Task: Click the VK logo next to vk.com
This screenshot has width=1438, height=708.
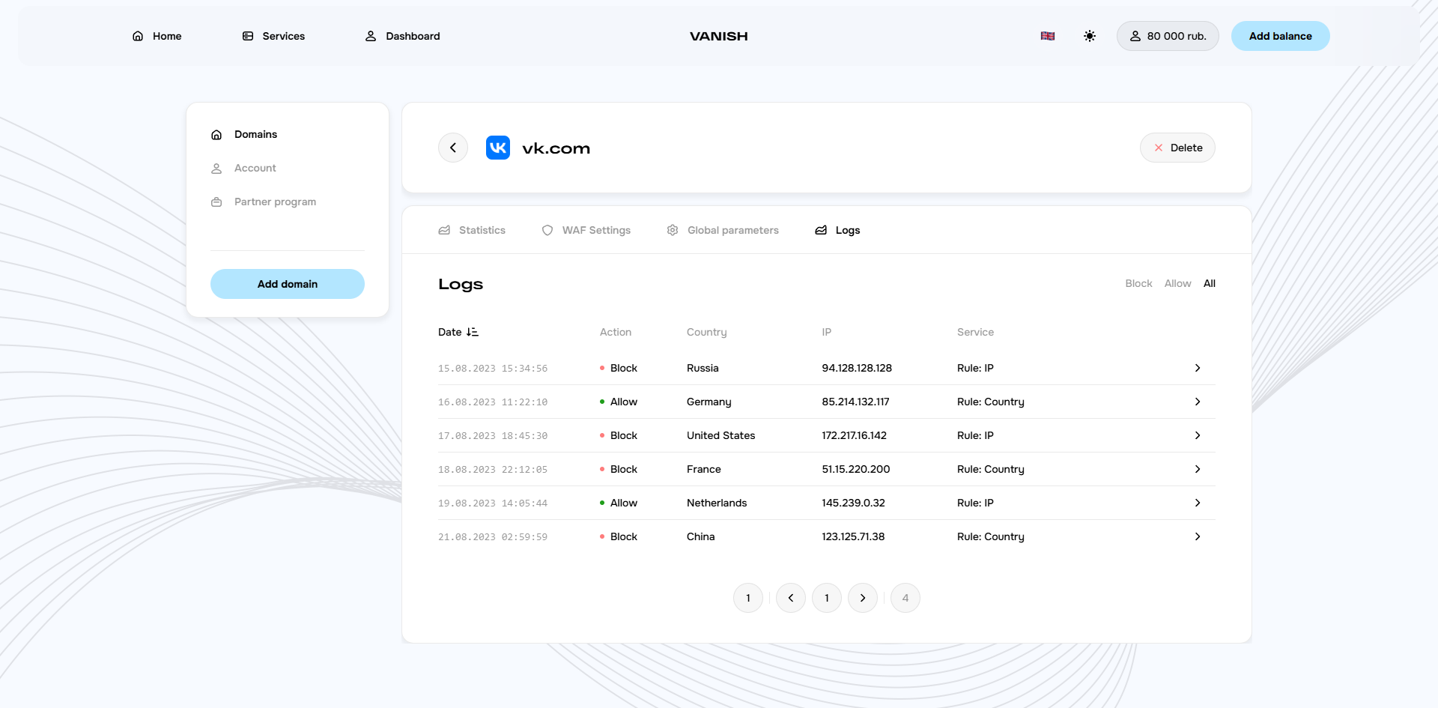Action: [x=497, y=148]
